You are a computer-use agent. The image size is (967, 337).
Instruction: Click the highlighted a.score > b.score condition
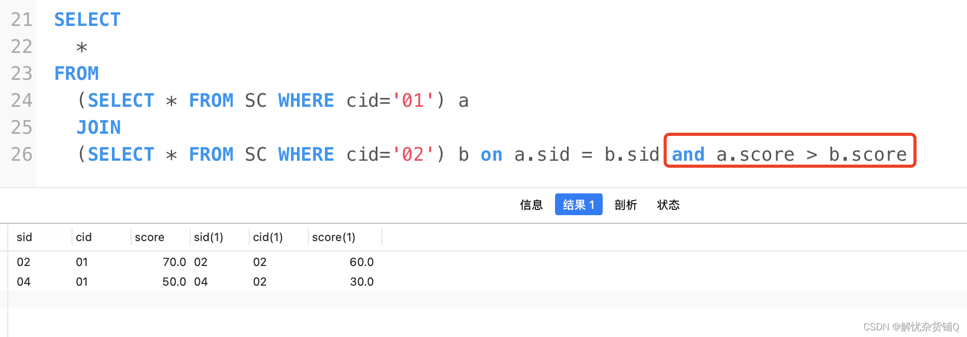pos(812,155)
